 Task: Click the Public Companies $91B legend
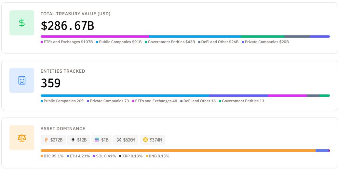click(119, 42)
